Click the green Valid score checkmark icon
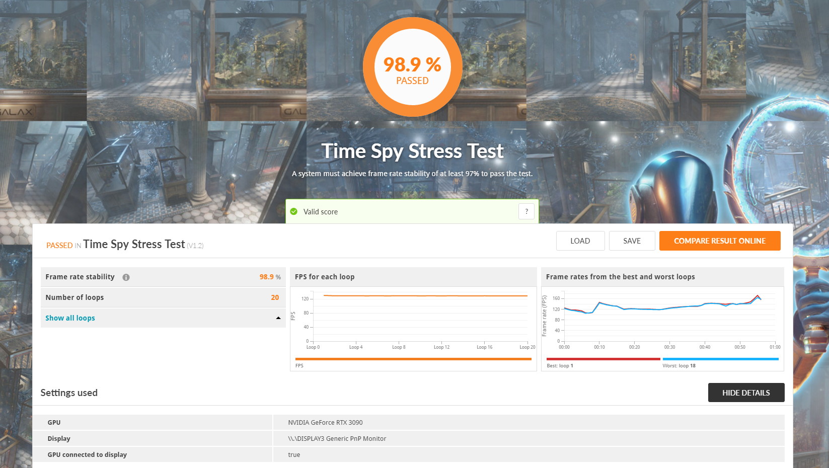This screenshot has width=829, height=468. [x=294, y=212]
